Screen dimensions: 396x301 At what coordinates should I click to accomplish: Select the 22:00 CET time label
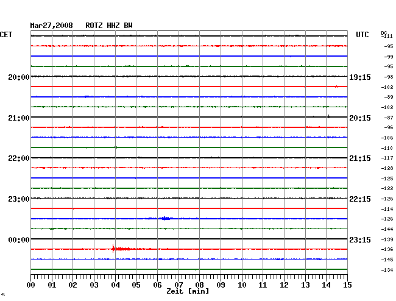click(19, 158)
